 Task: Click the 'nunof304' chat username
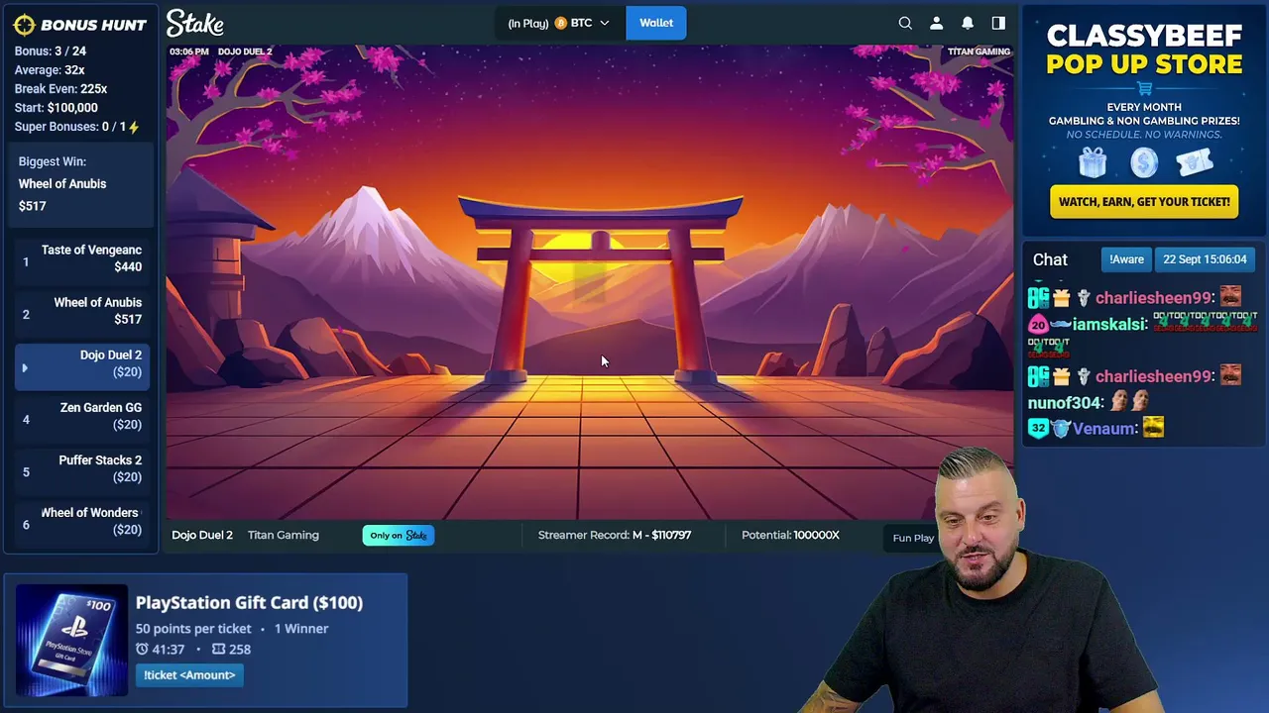click(x=1065, y=402)
